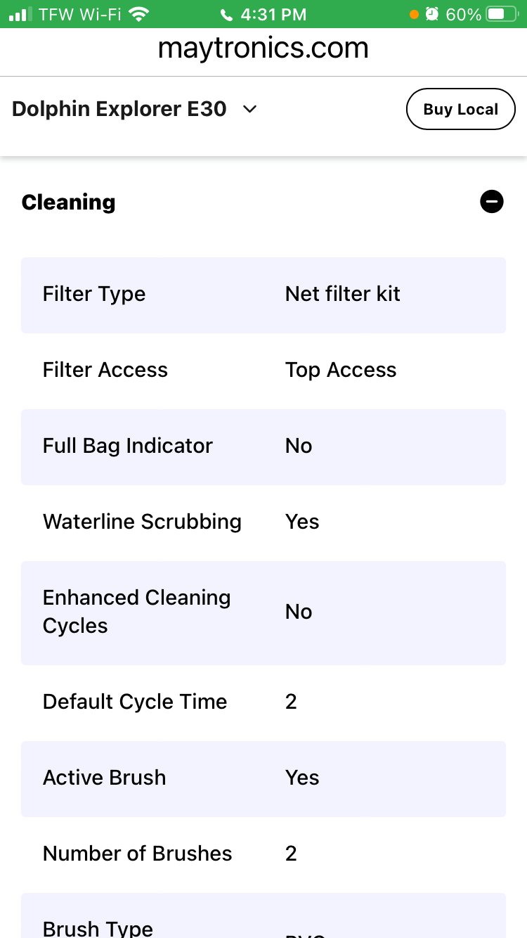This screenshot has width=527, height=938.
Task: Tap the Buy Local button
Action: tap(461, 109)
